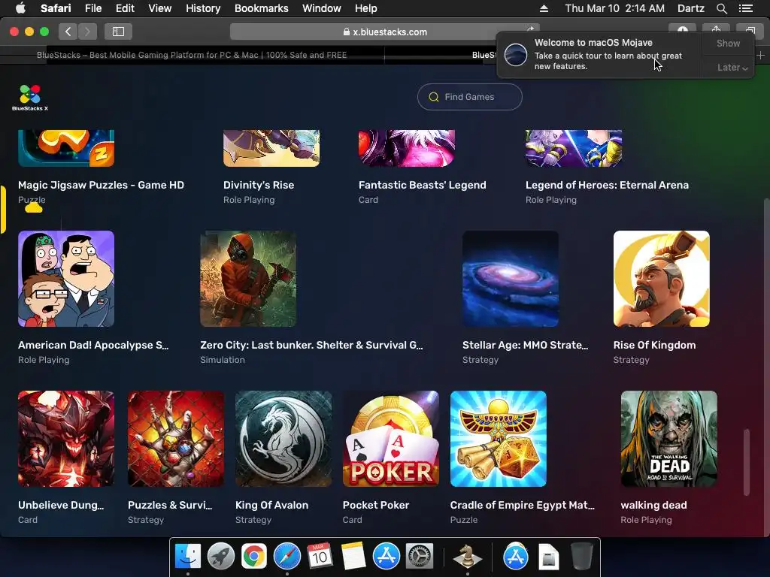The height and width of the screenshot is (577, 770).
Task: Click the x.bluestacks.com address bar
Action: 384,32
